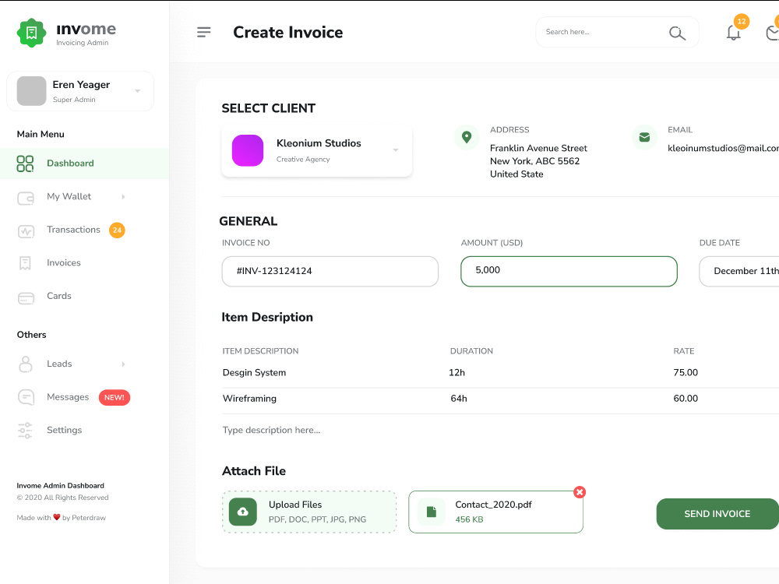
Task: Click the Cards icon in sidebar
Action: click(x=26, y=298)
